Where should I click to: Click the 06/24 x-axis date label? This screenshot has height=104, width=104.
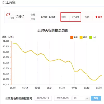tap(50, 88)
